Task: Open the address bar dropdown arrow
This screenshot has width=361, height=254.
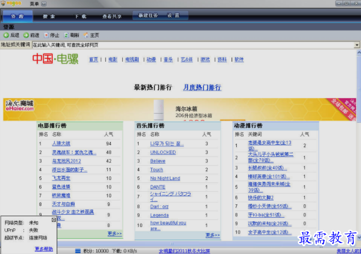Action: coord(357,45)
